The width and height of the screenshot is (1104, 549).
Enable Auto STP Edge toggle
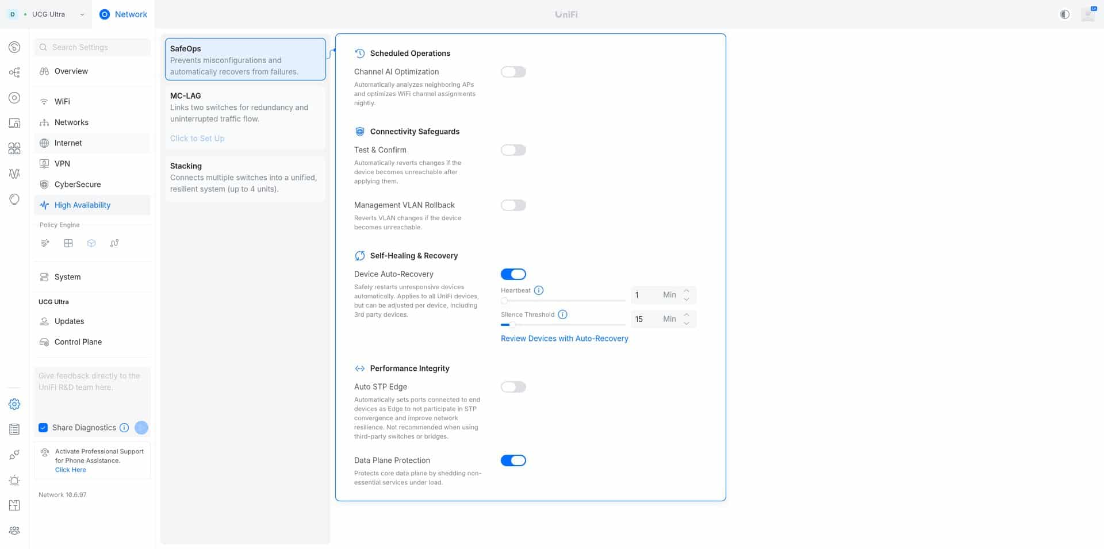tap(513, 387)
